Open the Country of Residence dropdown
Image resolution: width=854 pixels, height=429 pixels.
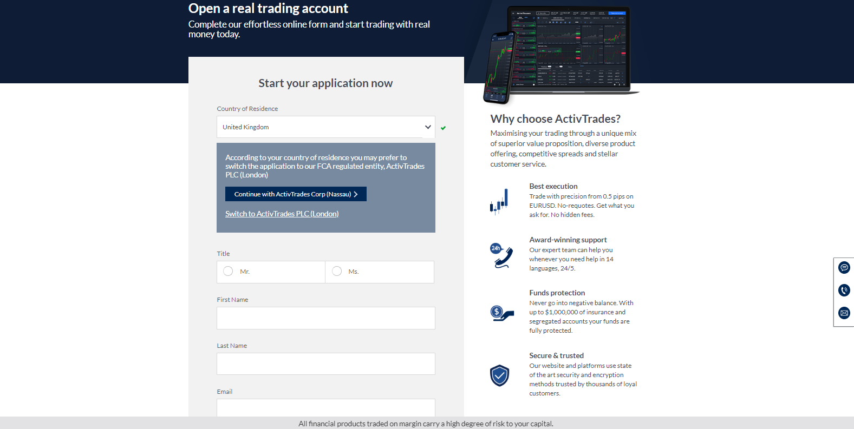(x=326, y=127)
